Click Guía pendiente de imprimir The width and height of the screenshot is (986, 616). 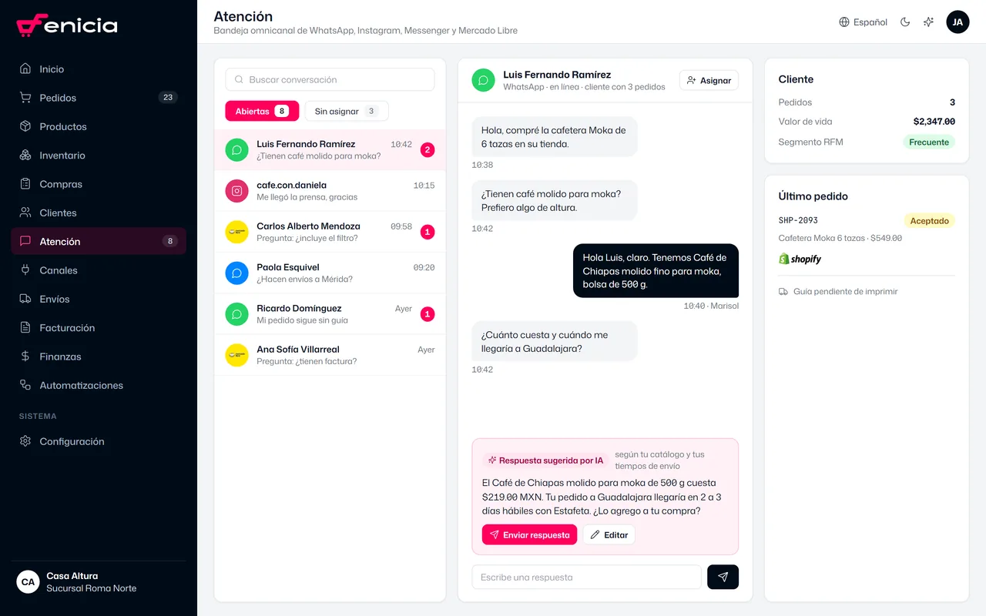click(838, 292)
